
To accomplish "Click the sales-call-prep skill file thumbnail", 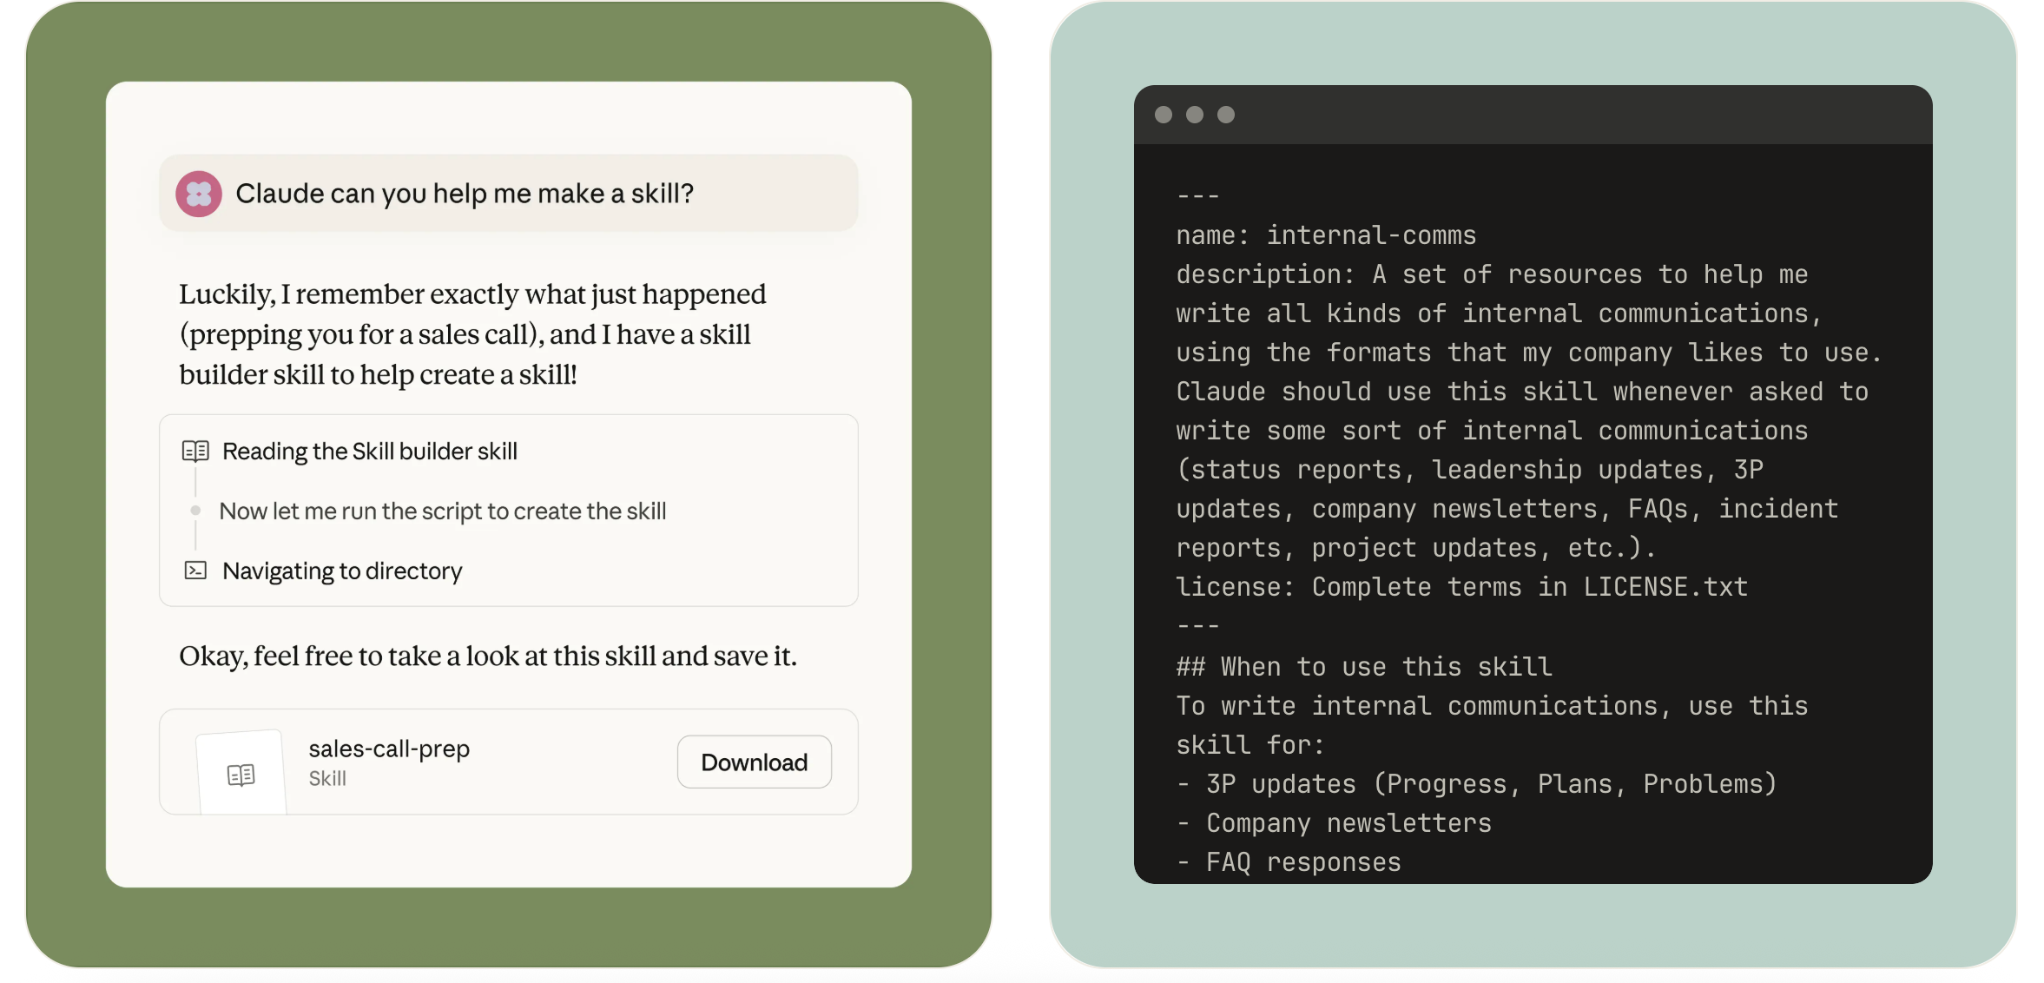I will [241, 772].
